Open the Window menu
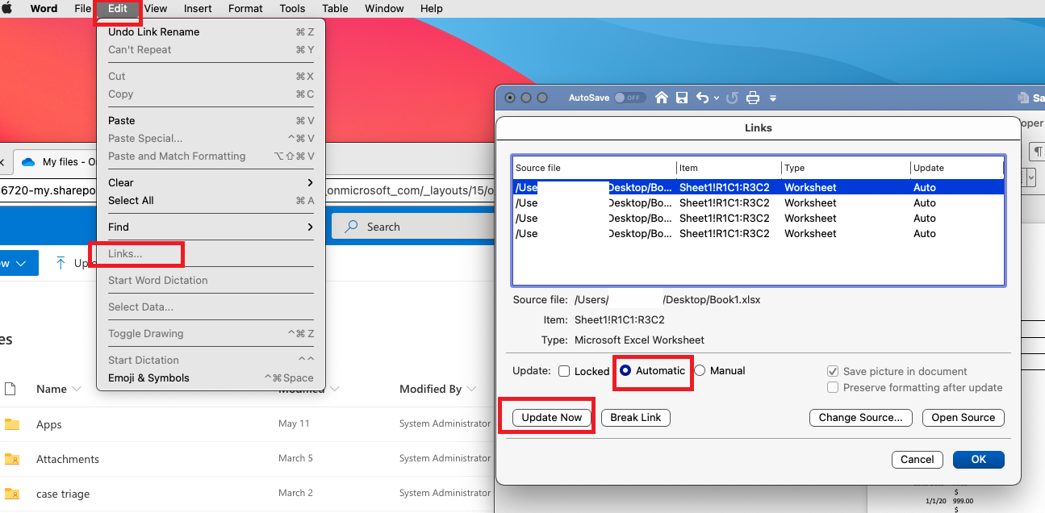This screenshot has height=513, width=1045. pyautogui.click(x=384, y=8)
